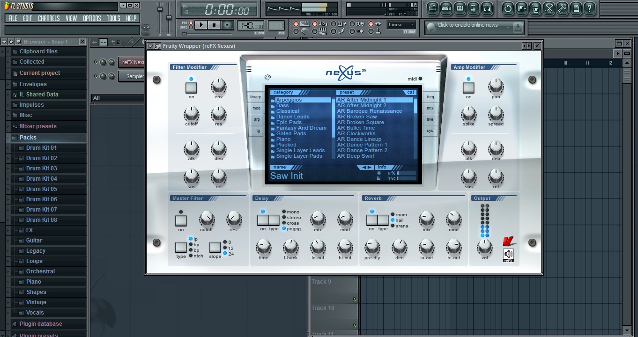Click the online news download icon

coord(517,28)
